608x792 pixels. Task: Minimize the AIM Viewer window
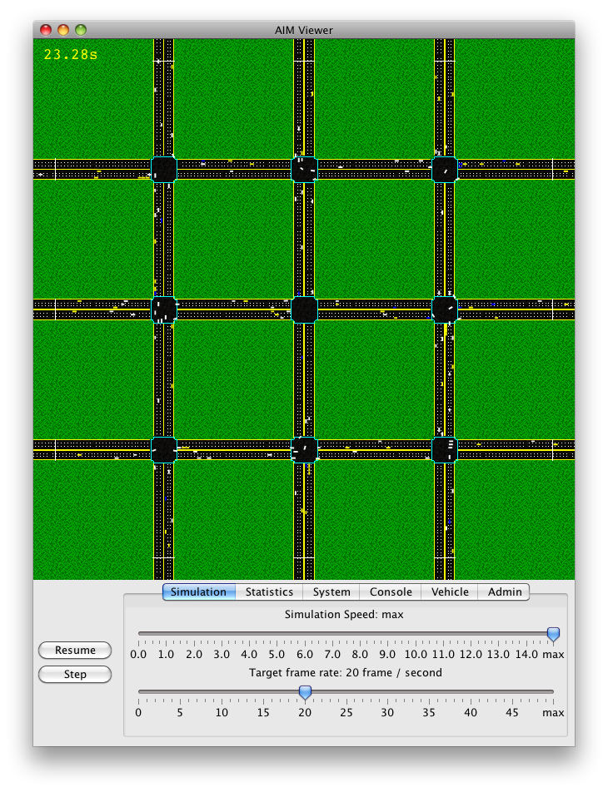coord(63,30)
